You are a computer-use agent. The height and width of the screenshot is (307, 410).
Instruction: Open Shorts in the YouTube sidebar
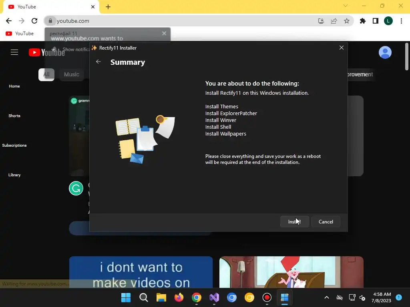(x=14, y=116)
